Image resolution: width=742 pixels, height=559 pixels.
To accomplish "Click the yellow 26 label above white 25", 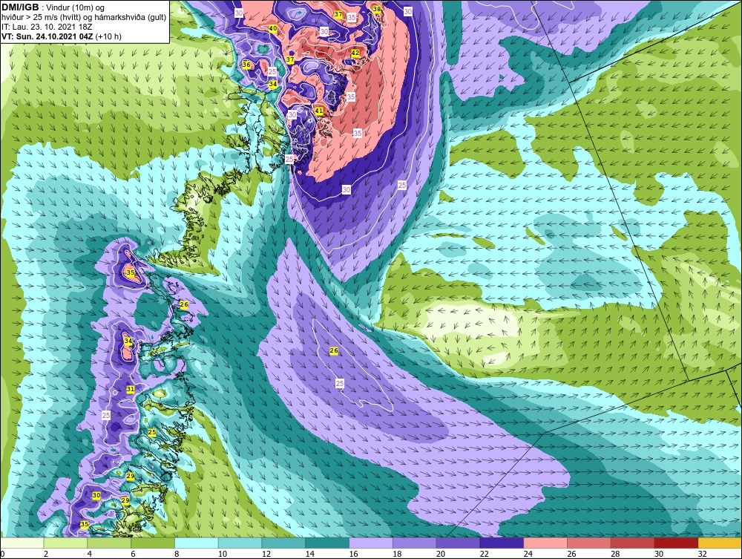I will tap(334, 350).
